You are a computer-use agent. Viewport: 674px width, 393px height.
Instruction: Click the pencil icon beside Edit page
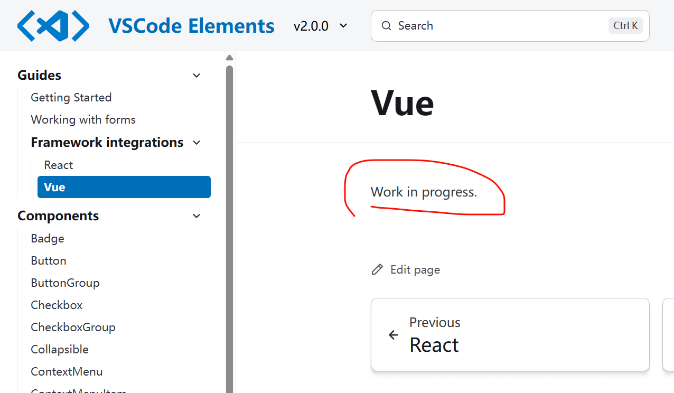click(x=377, y=270)
